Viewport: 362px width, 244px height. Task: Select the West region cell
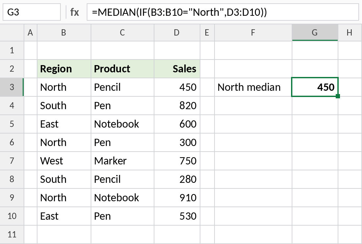pyautogui.click(x=64, y=161)
